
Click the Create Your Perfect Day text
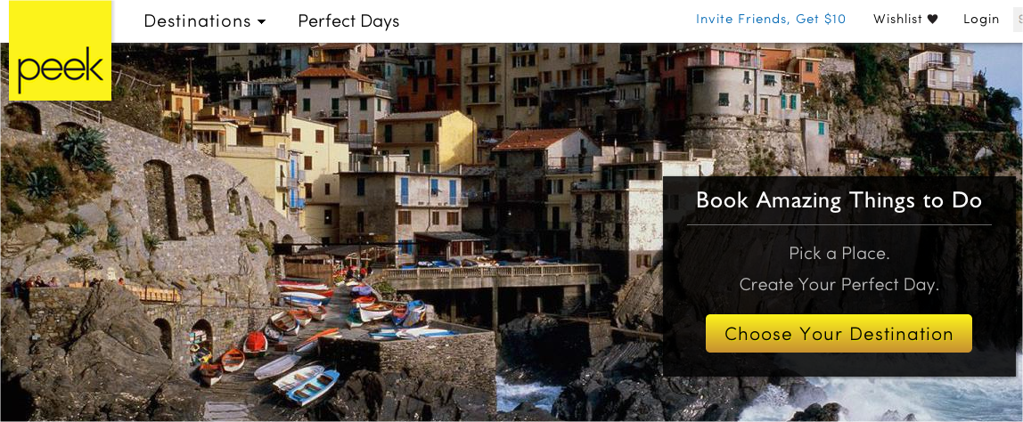tap(839, 284)
